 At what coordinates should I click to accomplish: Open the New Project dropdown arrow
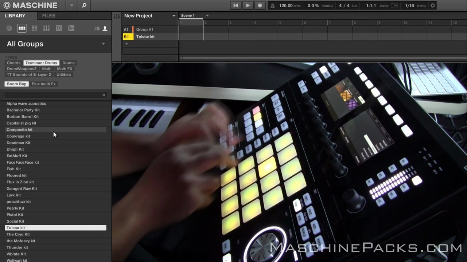click(174, 16)
